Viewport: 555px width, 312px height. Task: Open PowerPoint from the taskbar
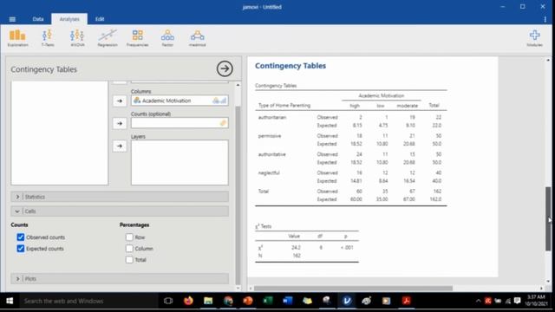pyautogui.click(x=248, y=301)
